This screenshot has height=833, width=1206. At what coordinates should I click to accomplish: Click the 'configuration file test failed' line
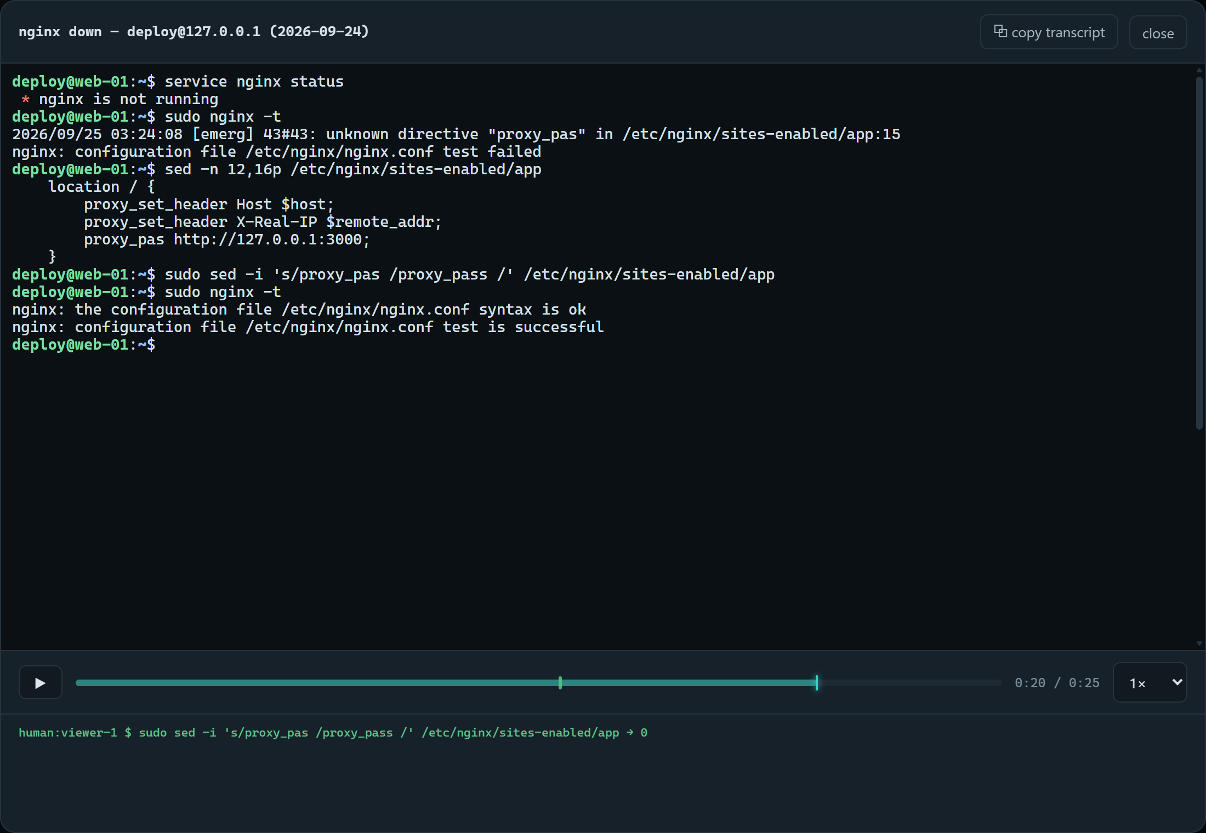(x=276, y=152)
